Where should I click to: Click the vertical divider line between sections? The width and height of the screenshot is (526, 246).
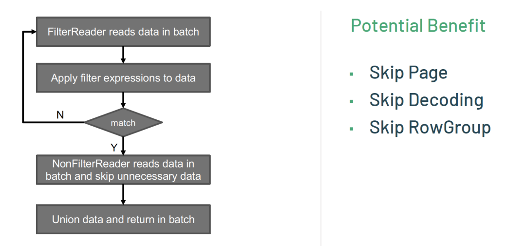[x=321, y=128]
